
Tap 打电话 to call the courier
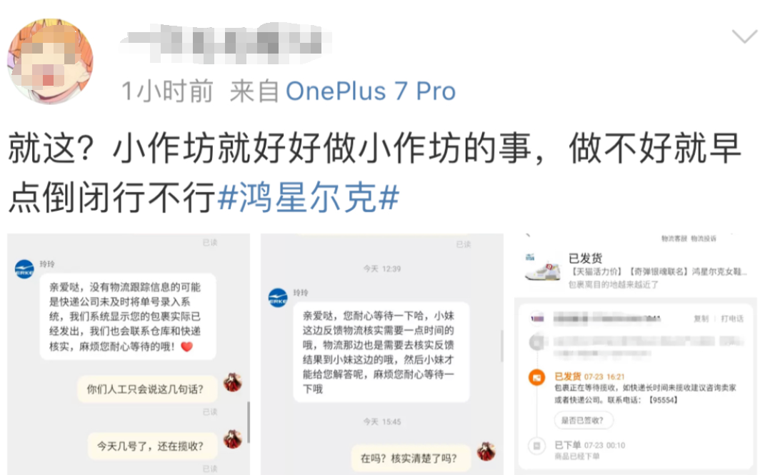tap(732, 319)
